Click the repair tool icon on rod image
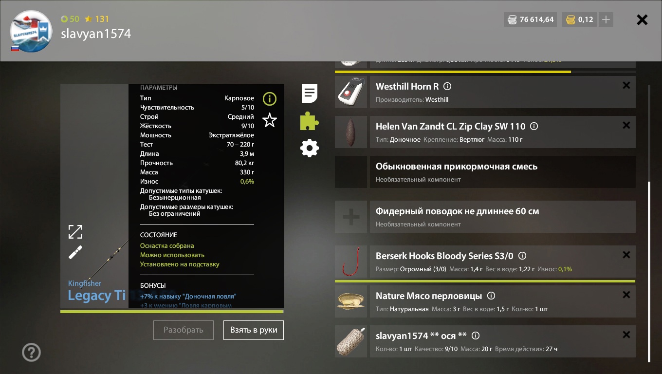 coord(75,252)
